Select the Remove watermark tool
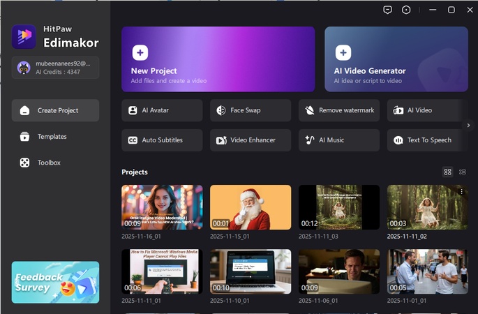The image size is (478, 314). [x=339, y=110]
